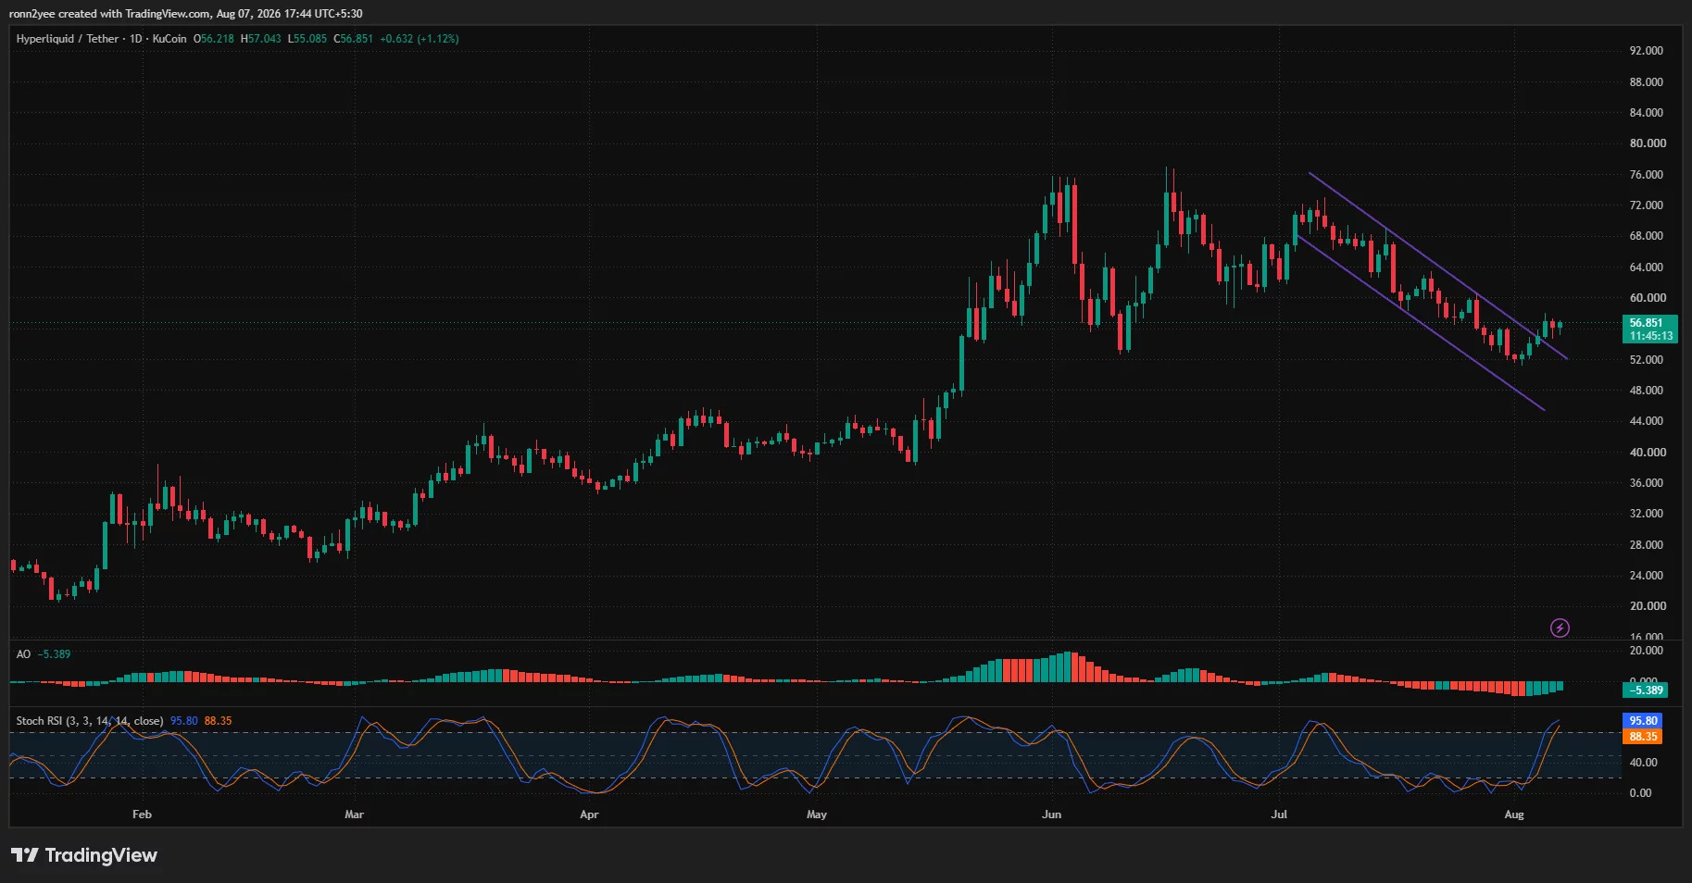
Task: Click the +0.632 (+1.12%) change value
Action: point(420,39)
